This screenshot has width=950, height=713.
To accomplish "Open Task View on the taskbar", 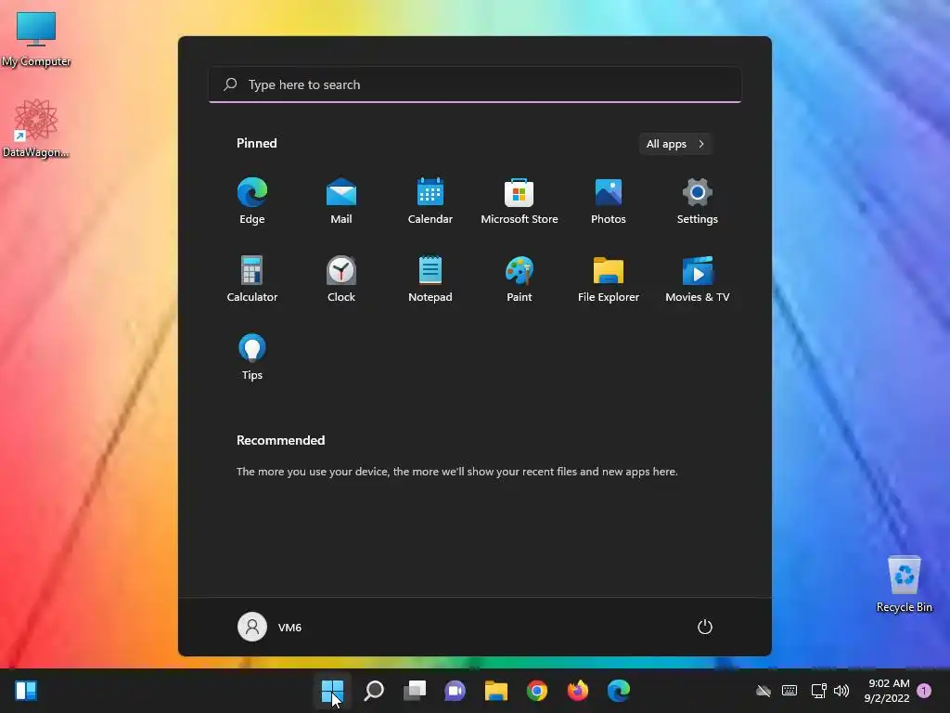I will 415,690.
